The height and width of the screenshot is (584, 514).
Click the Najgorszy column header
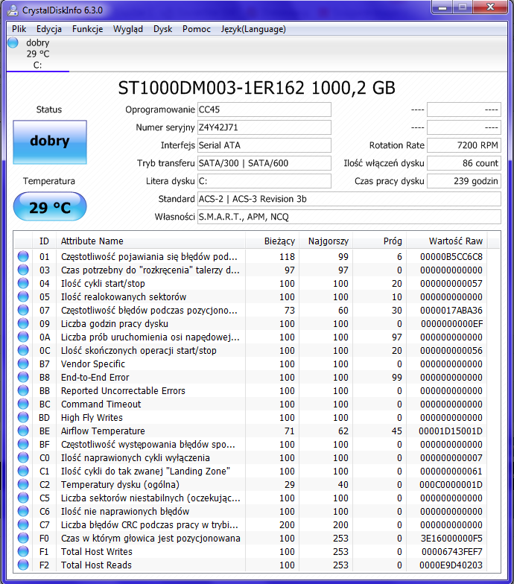(x=326, y=241)
